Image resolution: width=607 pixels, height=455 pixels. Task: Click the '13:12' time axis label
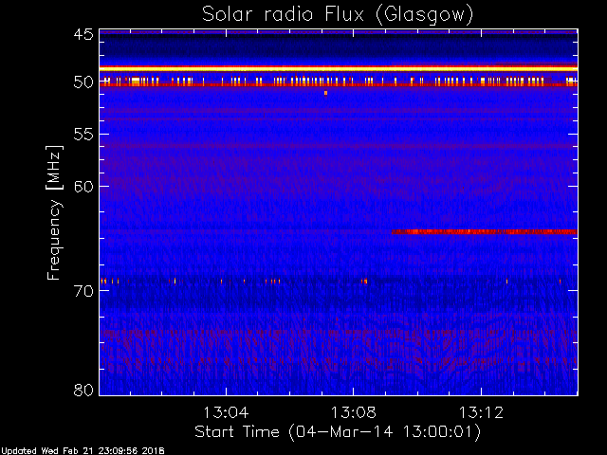481,412
